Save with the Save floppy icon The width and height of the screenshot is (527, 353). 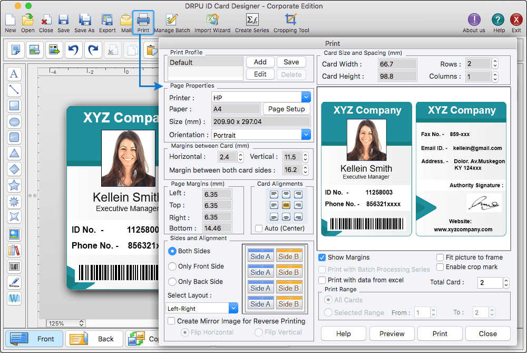click(x=64, y=20)
